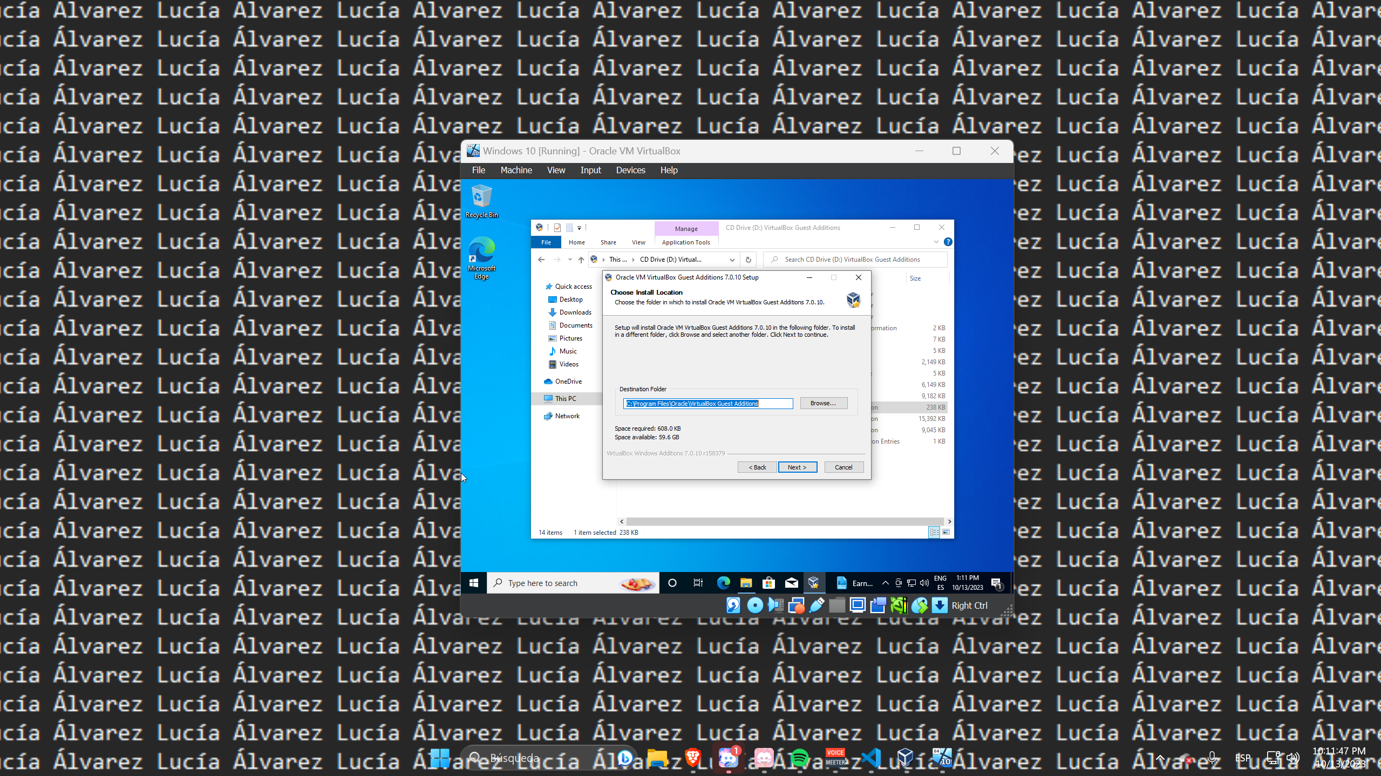
Task: Click the optical drive icon in VM status bar
Action: tap(754, 605)
